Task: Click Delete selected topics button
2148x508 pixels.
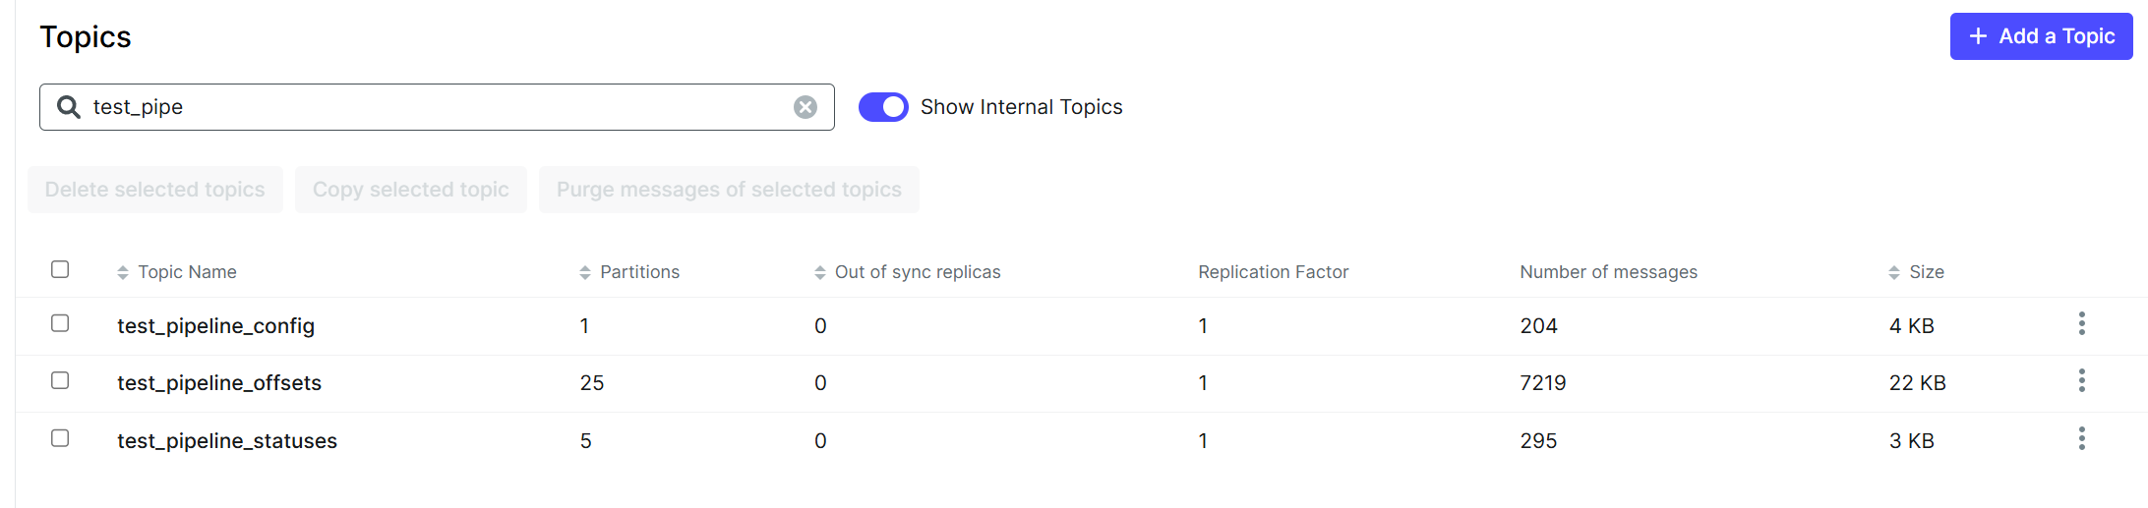Action: coord(155,190)
